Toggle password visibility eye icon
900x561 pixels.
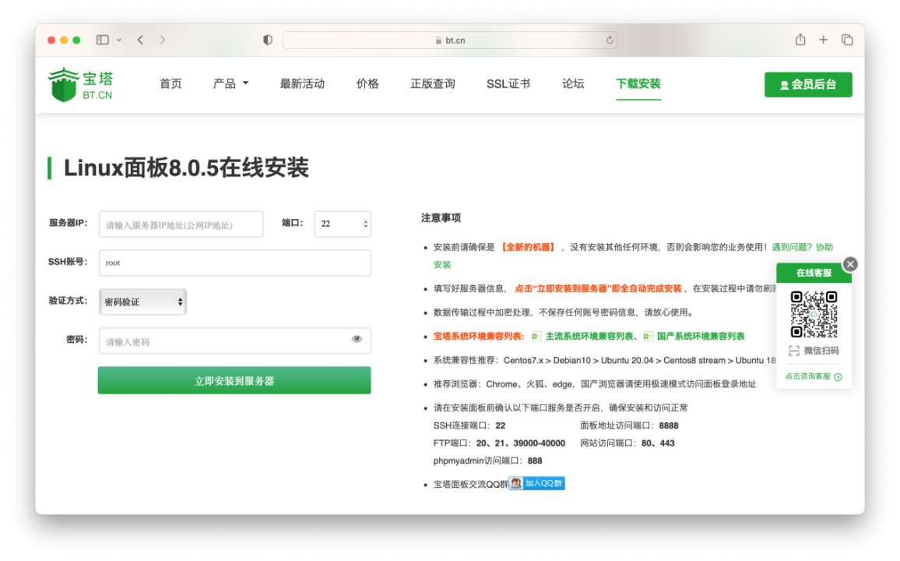pos(357,339)
